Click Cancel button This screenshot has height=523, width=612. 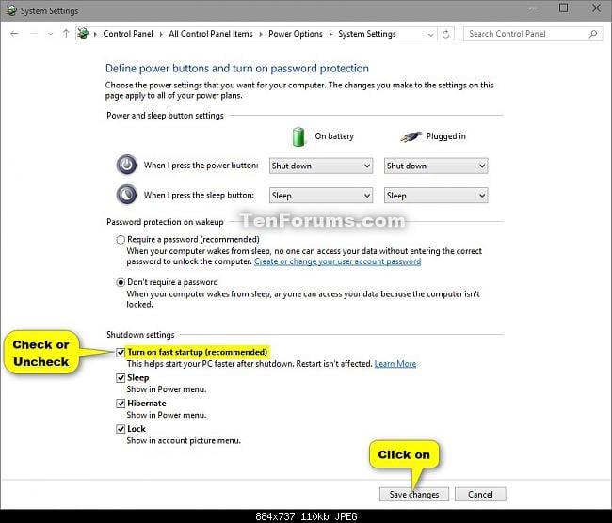pyautogui.click(x=480, y=495)
